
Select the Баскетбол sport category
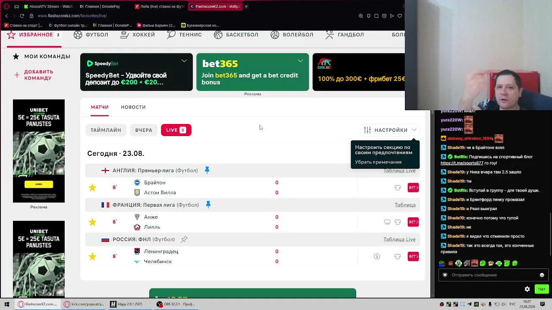[236, 35]
